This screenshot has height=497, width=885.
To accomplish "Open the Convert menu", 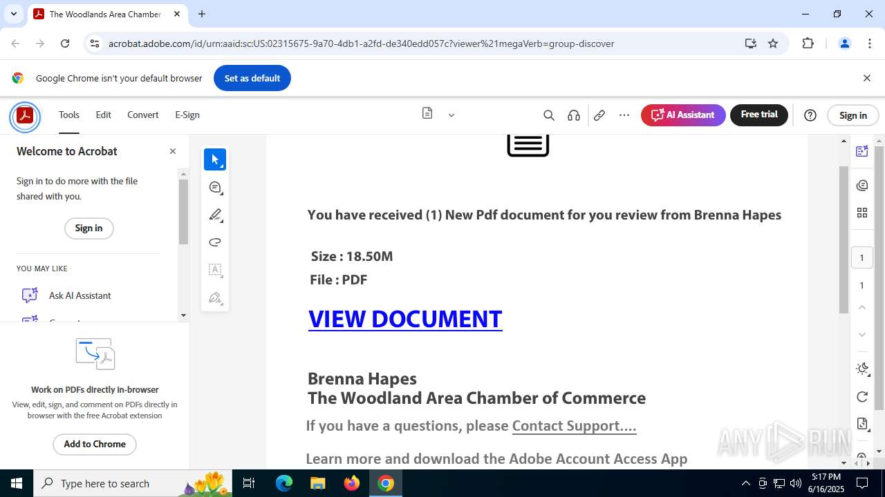I will [x=143, y=115].
